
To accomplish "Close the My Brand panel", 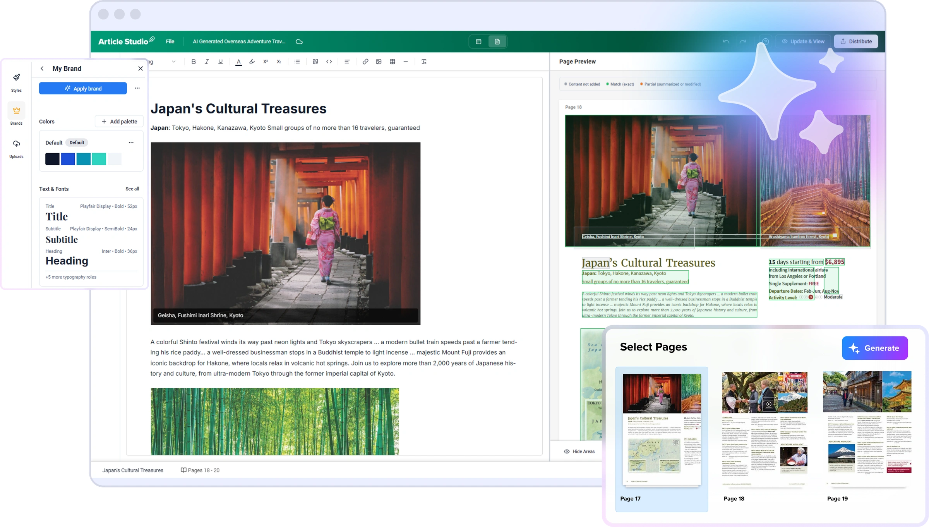I will point(141,69).
